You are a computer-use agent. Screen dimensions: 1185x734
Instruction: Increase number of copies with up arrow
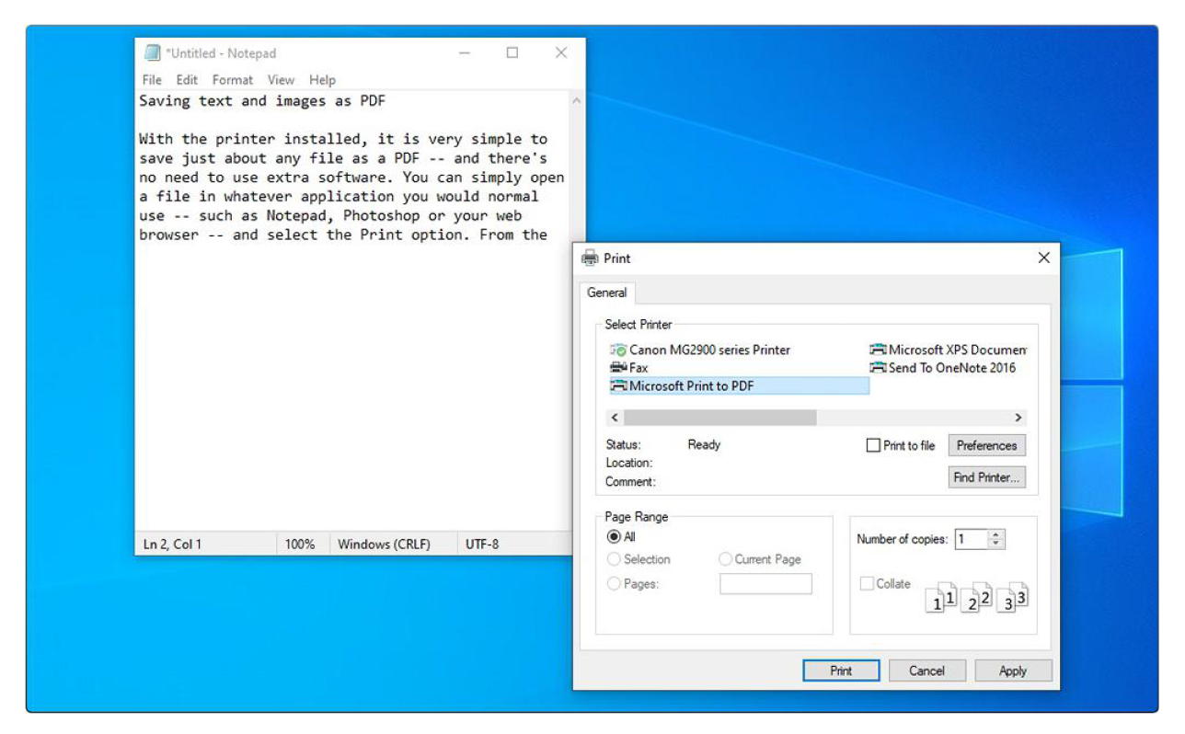pyautogui.click(x=995, y=534)
